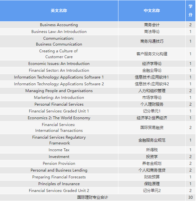Click Financial Services: International Transactions

pos(59,128)
